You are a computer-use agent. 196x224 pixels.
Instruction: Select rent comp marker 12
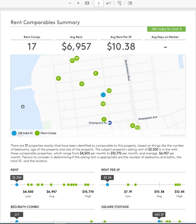click(x=103, y=104)
